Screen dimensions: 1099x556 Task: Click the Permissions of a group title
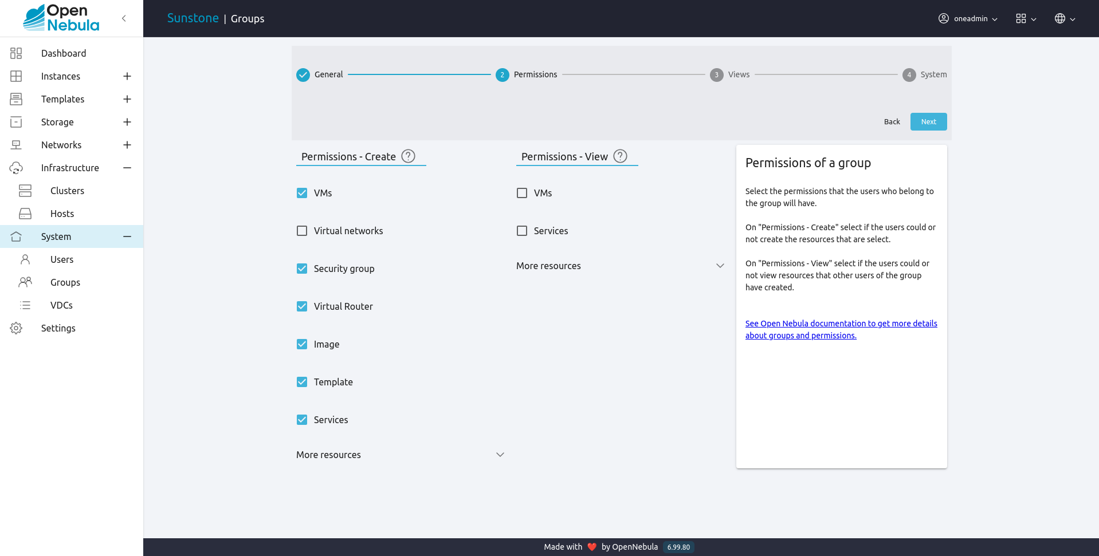point(808,163)
